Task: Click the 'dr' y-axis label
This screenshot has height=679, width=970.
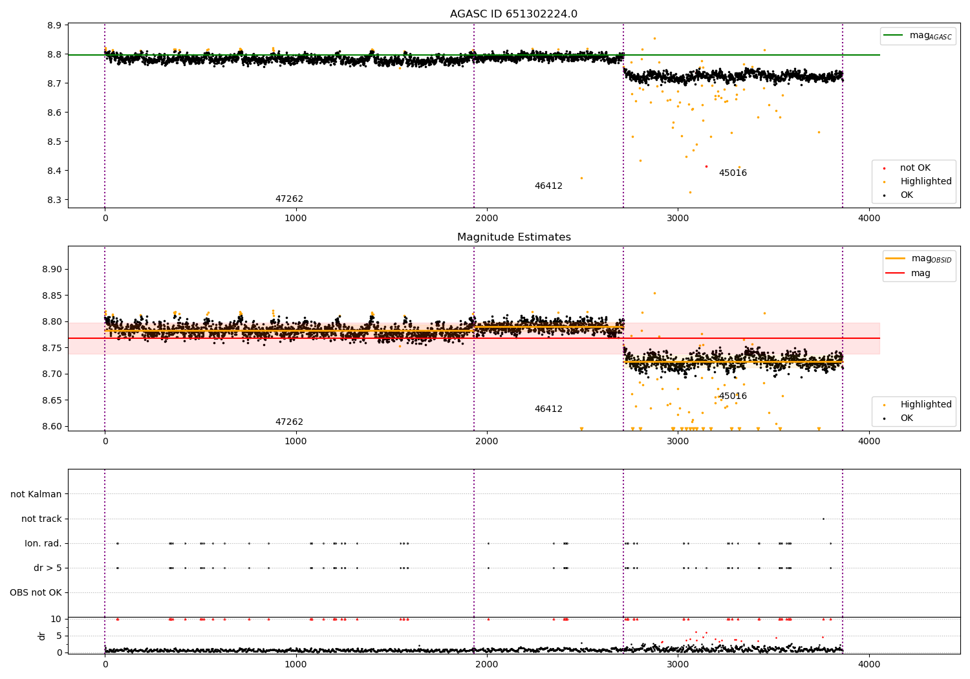Action: [42, 636]
